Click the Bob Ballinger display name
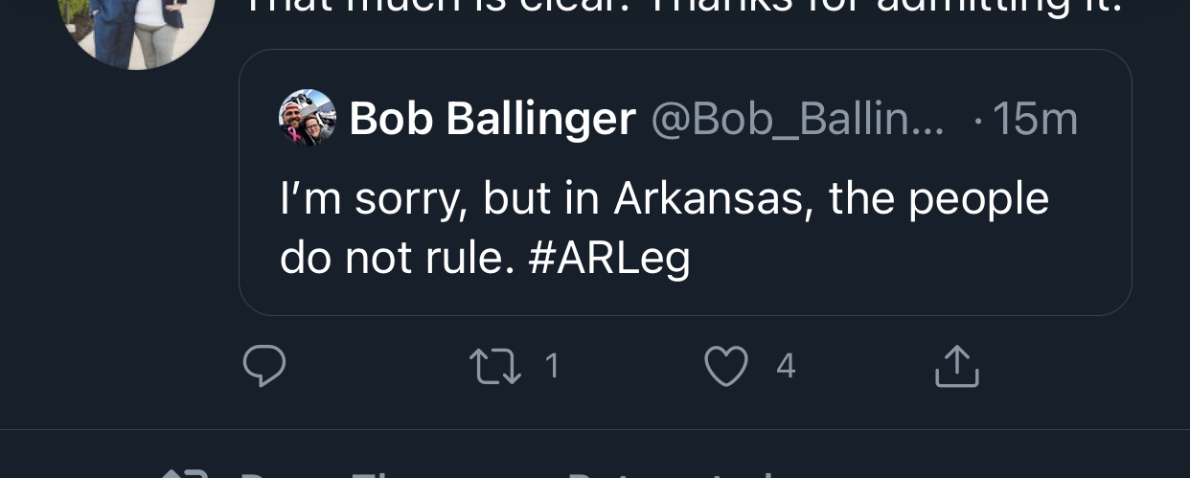The width and height of the screenshot is (1190, 478). (x=492, y=119)
